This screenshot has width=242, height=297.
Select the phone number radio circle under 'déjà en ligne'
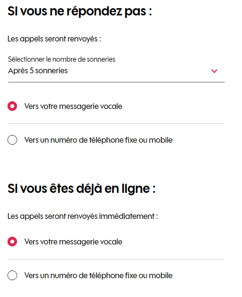click(13, 275)
